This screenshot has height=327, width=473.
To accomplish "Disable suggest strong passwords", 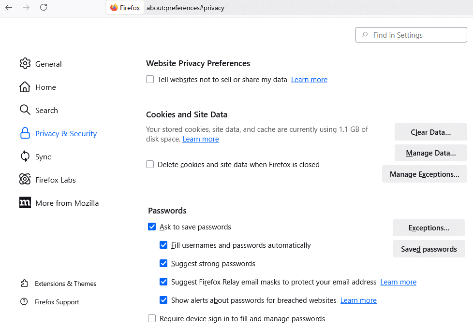I will click(163, 263).
